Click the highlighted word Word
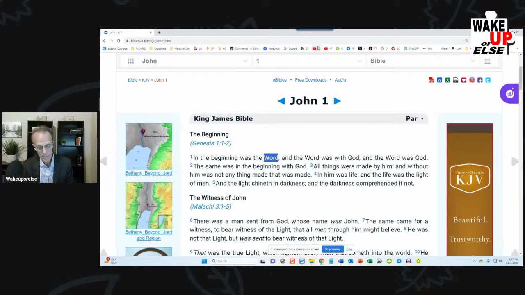The image size is (525, 295). 271,158
